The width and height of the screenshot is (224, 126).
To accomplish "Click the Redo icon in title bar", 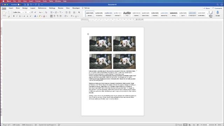I will coord(36,5).
